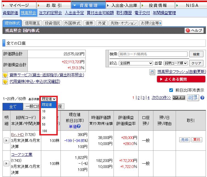Click the 銘柄コード/銘柄名 search field
The height and width of the screenshot is (177, 207).
click(x=153, y=54)
